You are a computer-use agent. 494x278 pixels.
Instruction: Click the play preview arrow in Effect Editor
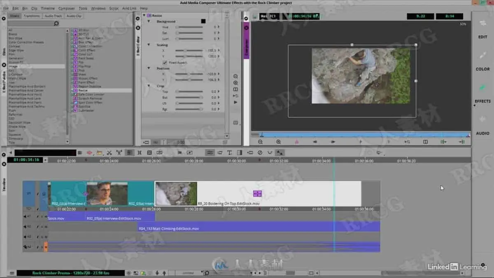(x=235, y=102)
